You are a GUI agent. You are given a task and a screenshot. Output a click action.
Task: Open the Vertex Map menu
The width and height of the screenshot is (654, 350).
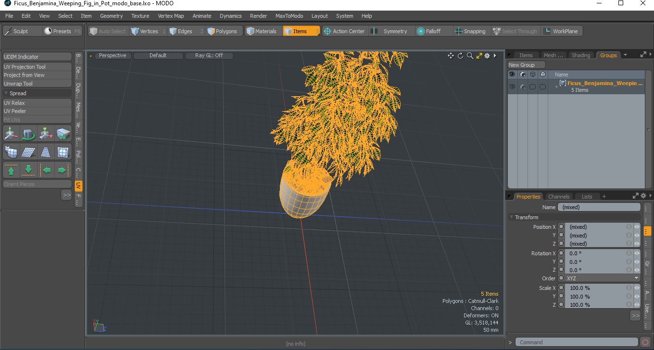[x=171, y=16]
